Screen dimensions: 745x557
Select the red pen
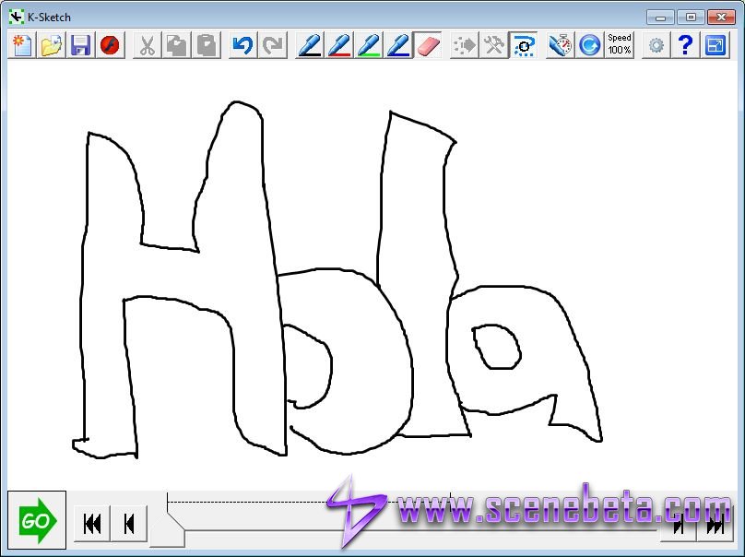[337, 44]
